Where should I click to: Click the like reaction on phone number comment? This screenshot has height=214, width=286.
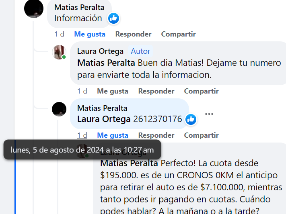click(191, 120)
